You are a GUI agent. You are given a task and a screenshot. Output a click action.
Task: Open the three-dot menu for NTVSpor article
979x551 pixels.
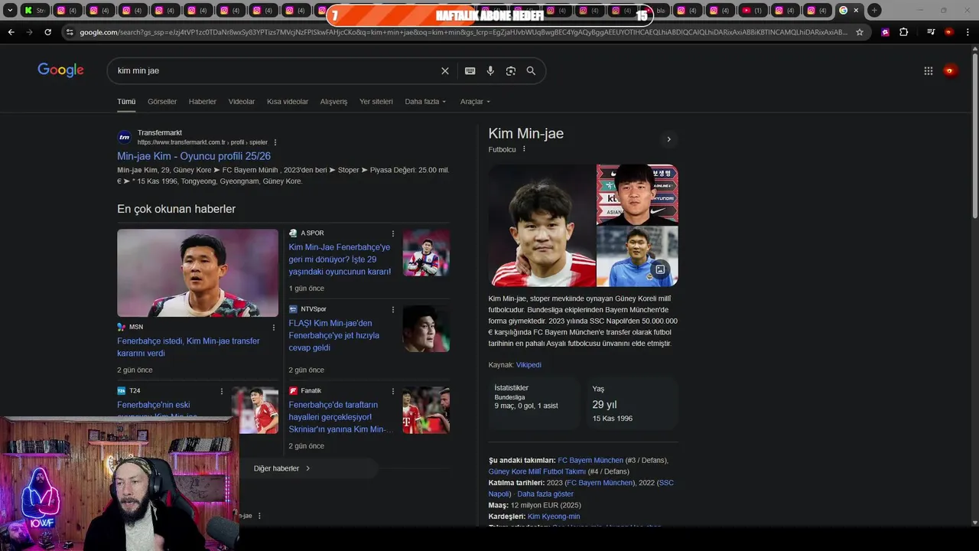click(x=393, y=309)
